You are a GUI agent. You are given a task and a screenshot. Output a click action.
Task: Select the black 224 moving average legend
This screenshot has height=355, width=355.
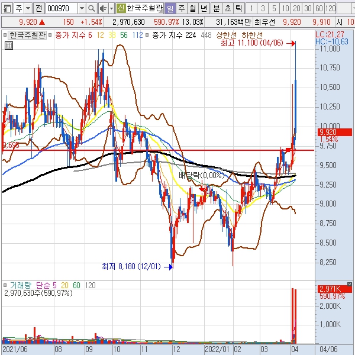[x=191, y=35]
